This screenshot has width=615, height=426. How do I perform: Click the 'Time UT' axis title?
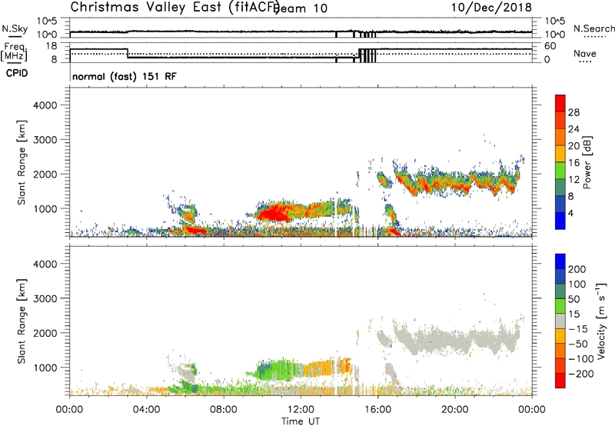[x=301, y=421]
